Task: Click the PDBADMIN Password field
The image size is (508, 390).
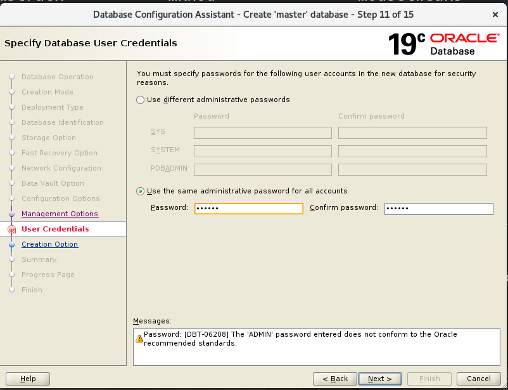Action: [x=263, y=169]
